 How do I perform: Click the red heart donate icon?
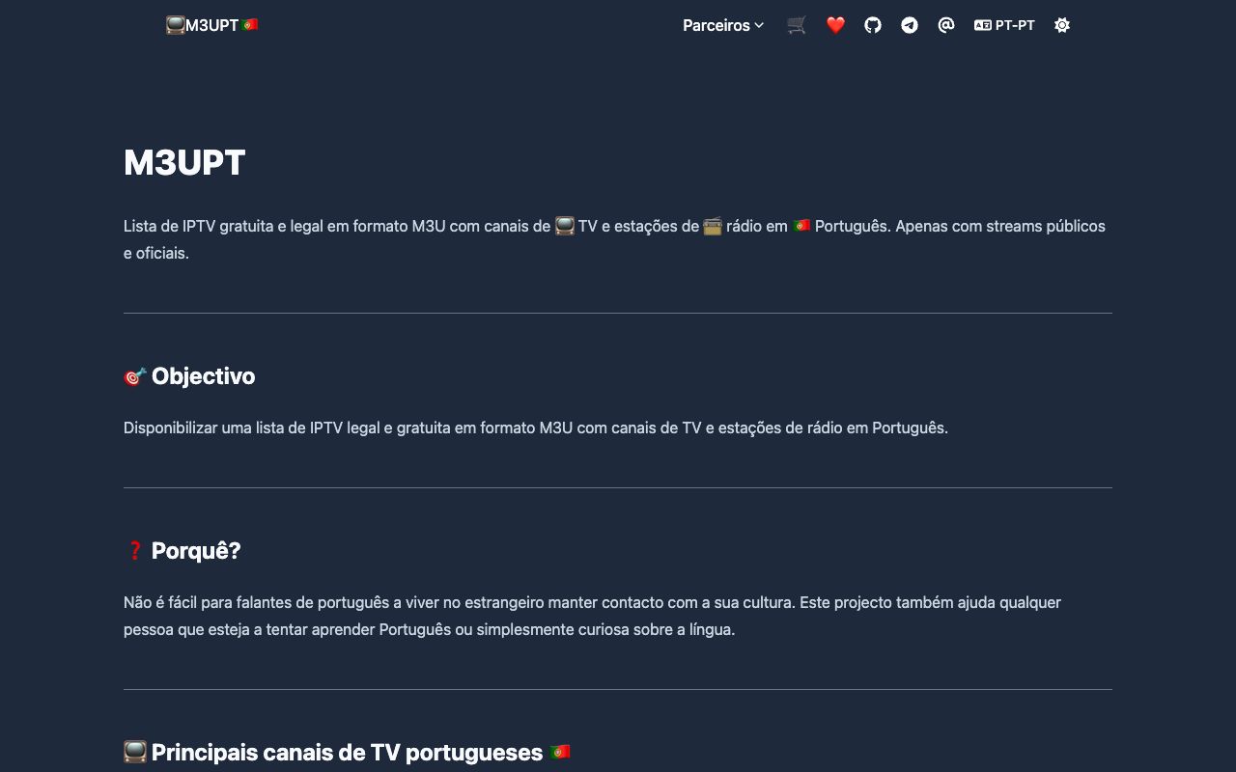pyautogui.click(x=835, y=25)
